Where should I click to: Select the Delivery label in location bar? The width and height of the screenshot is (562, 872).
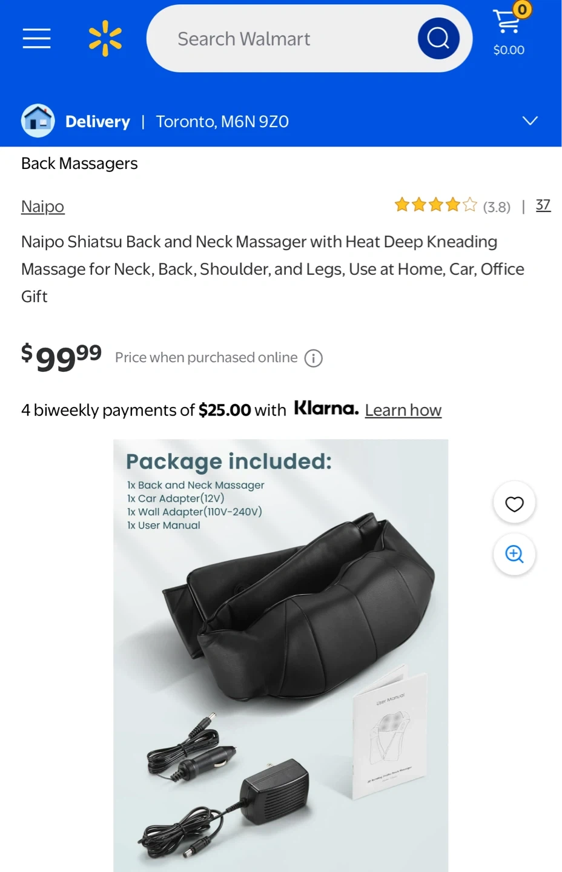(x=98, y=122)
